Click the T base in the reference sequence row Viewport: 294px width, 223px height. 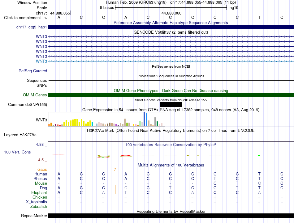pos(259,17)
